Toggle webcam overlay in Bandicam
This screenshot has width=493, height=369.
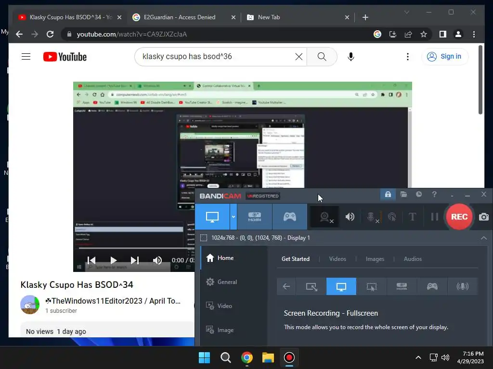pos(325,217)
